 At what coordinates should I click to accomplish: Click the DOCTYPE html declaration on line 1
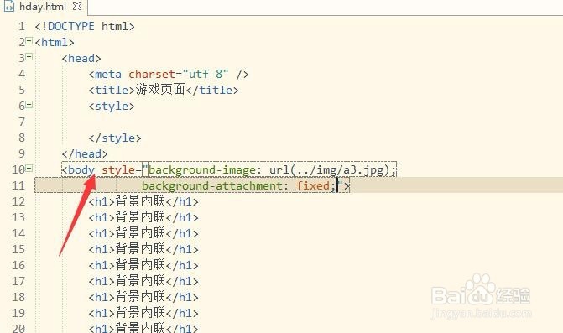[x=85, y=26]
